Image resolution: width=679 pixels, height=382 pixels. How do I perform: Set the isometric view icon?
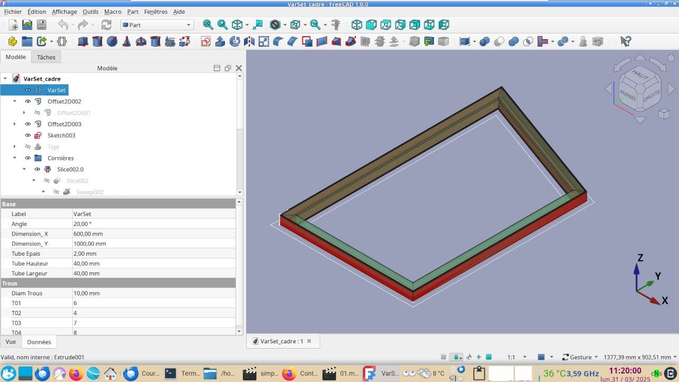357,25
